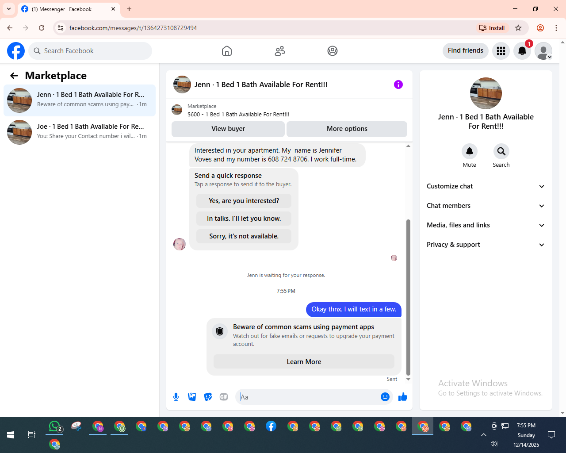Choose a GIF icon

click(x=224, y=397)
